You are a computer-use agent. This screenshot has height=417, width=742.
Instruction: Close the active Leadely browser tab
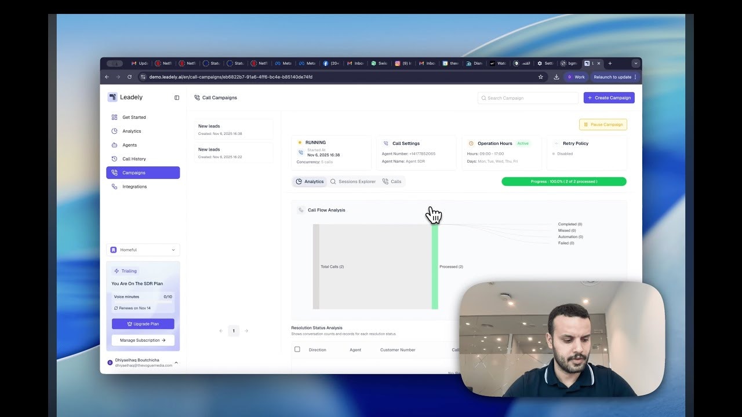[x=599, y=63]
